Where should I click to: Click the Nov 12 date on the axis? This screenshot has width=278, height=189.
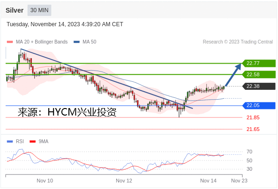[124, 181]
